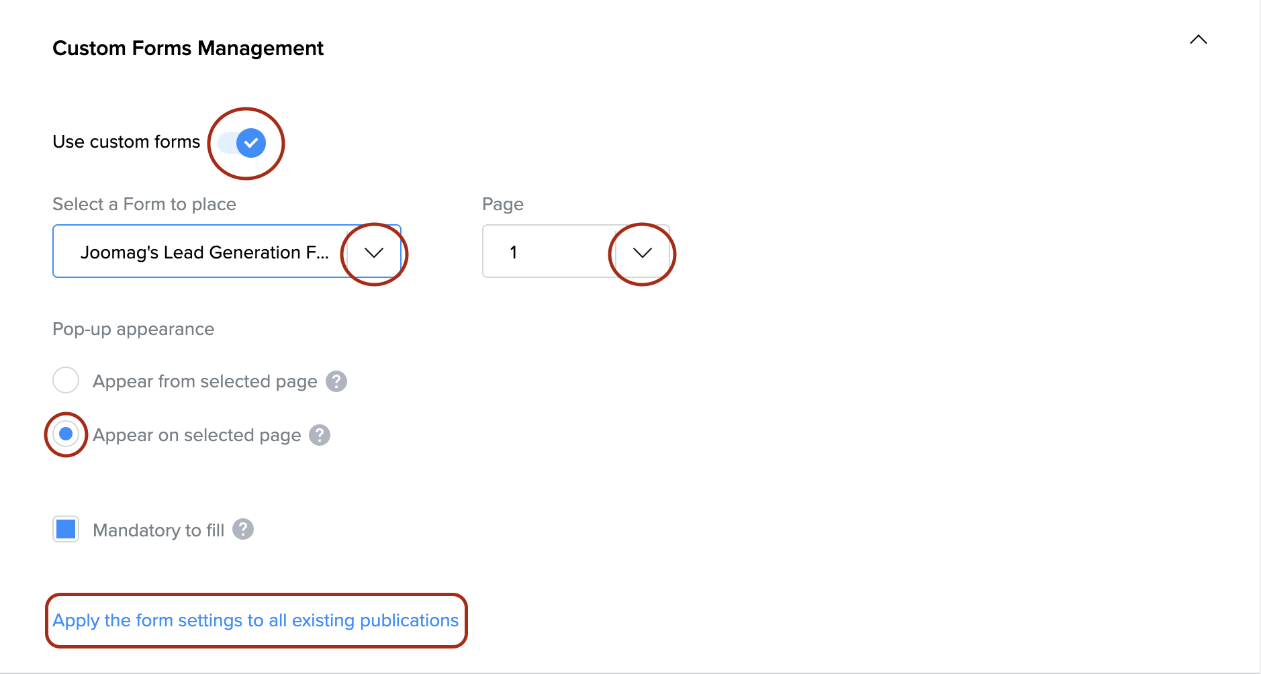Click the Custom Forms Management heading

[188, 48]
